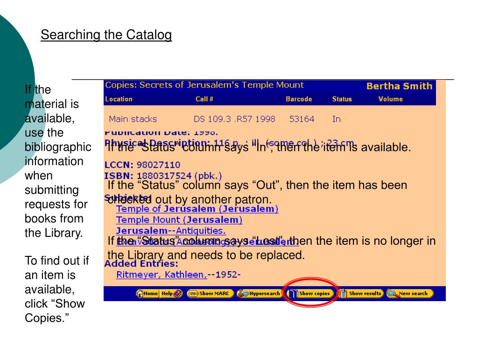The image size is (478, 358).
Task: Select the Main stacks location cell
Action: [133, 119]
